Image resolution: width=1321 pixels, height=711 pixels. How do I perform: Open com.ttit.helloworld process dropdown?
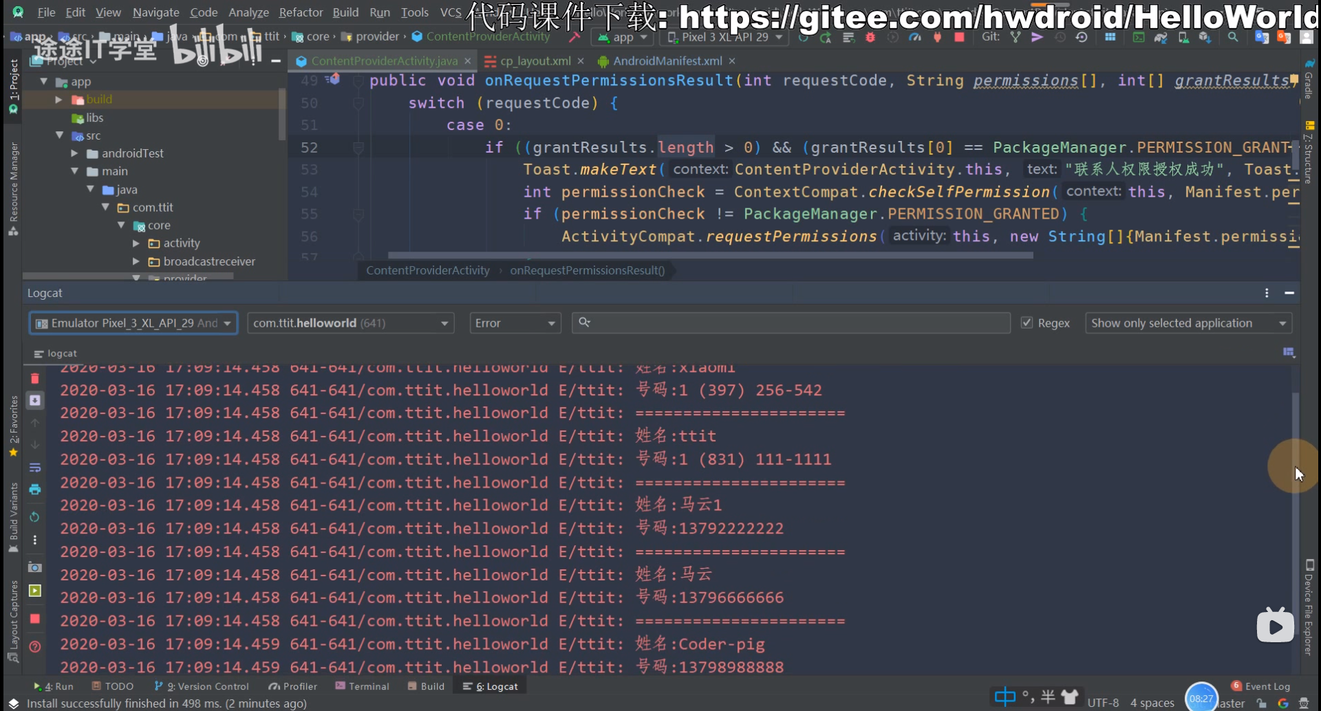coord(350,322)
